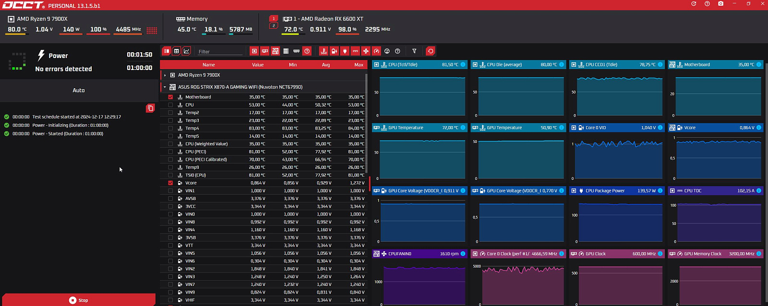
Task: Toggle the storage sensor filter icon
Action: [x=286, y=51]
